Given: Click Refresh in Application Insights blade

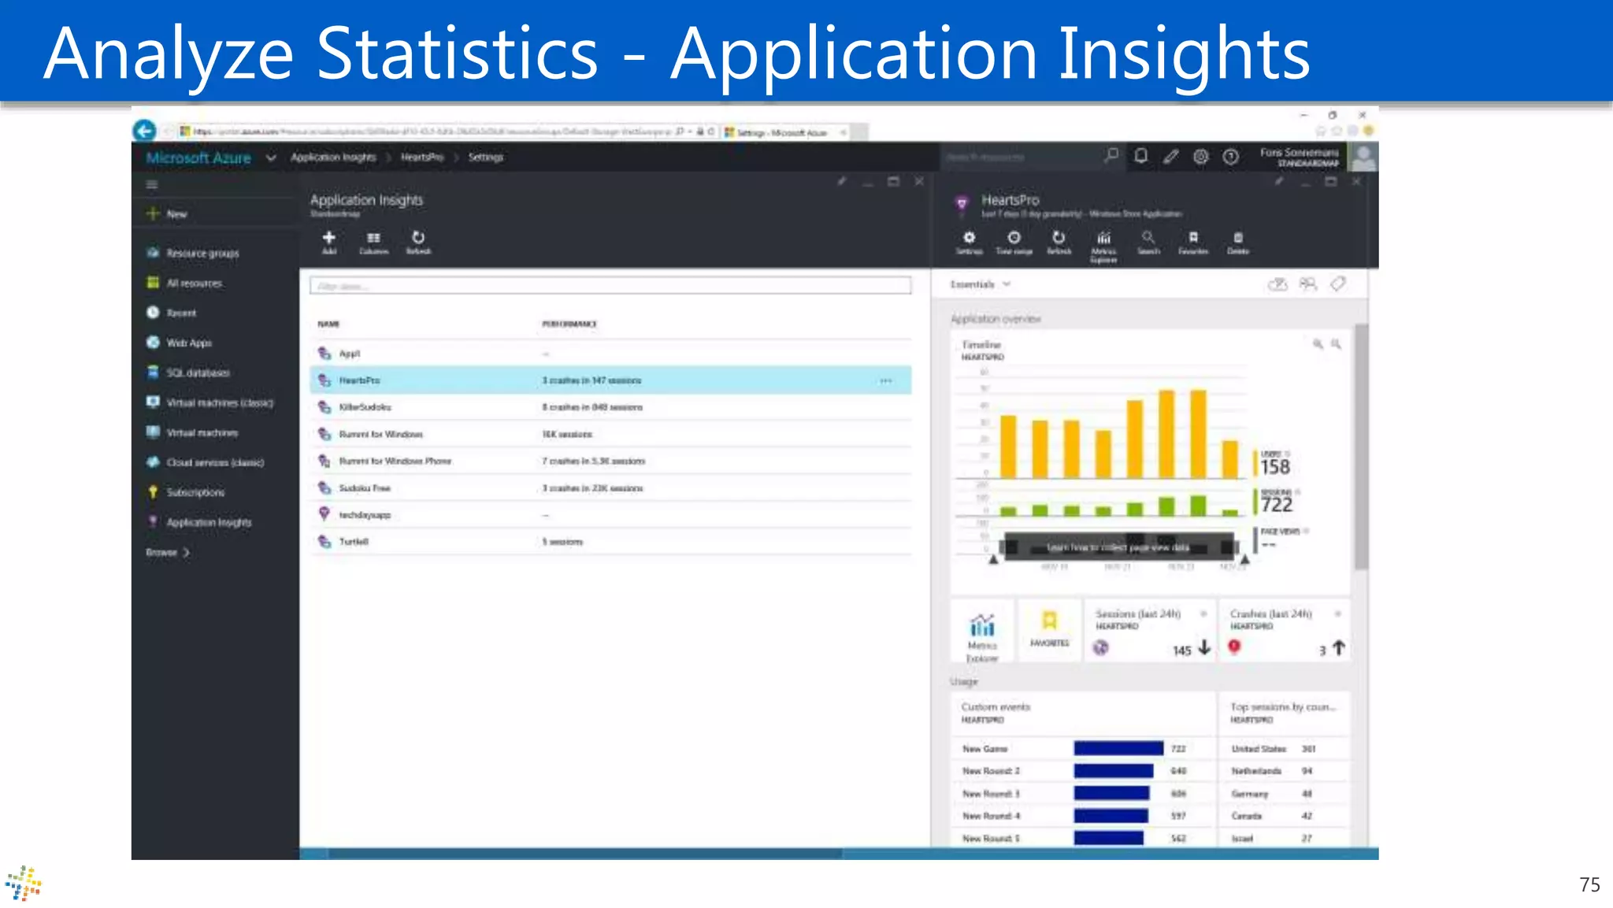Looking at the screenshot, I should (418, 243).
